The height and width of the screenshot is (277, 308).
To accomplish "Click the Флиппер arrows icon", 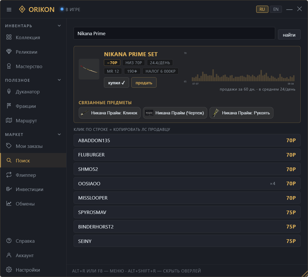I will point(9,175).
